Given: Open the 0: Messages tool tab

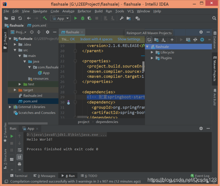Looking at the screenshot, I should (44, 176).
